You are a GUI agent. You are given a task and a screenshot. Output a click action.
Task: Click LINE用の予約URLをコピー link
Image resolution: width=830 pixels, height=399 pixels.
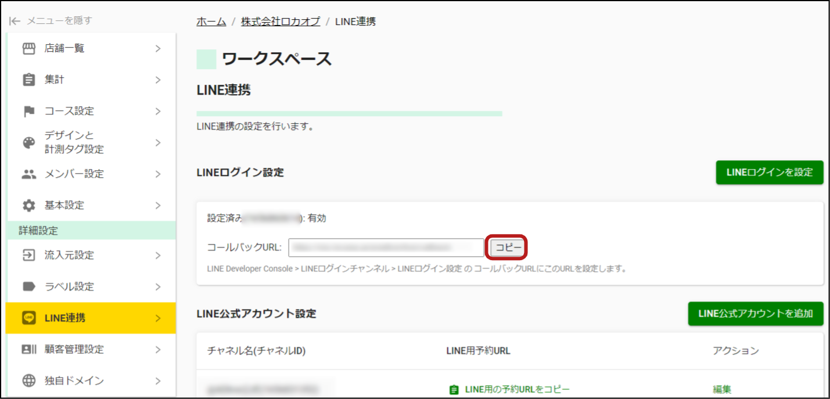[518, 390]
